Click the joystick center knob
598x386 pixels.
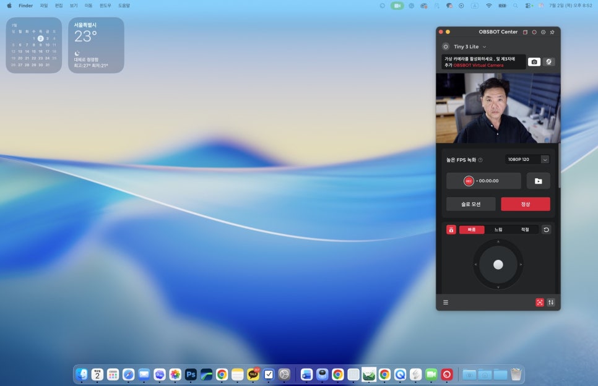498,264
